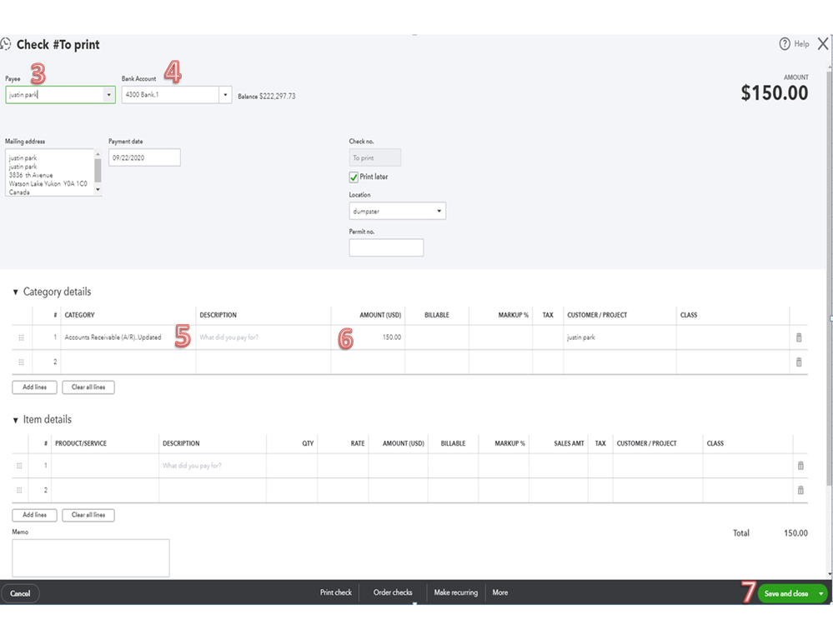833x624 pixels.
Task: Click the 150.00 amount cell in category row 1
Action: [369, 337]
